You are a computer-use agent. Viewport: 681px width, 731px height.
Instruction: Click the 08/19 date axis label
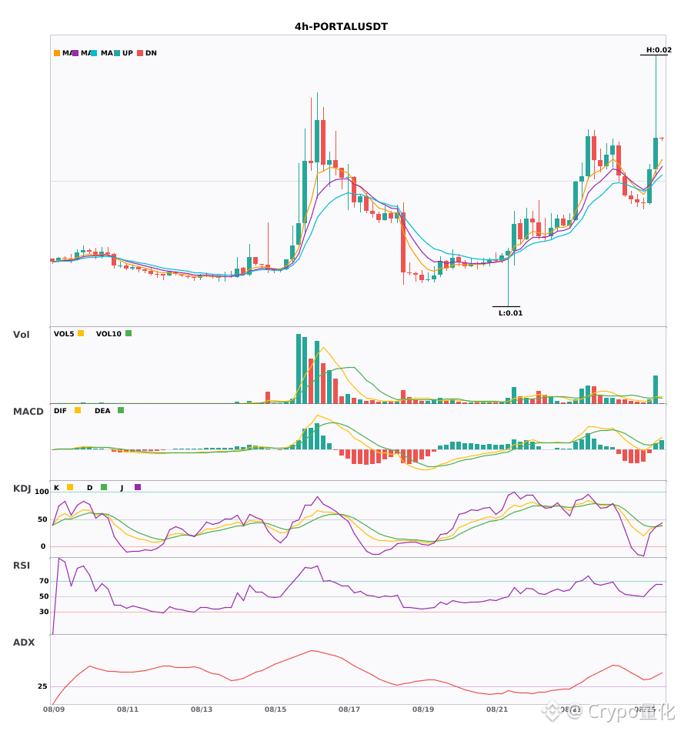click(x=423, y=709)
